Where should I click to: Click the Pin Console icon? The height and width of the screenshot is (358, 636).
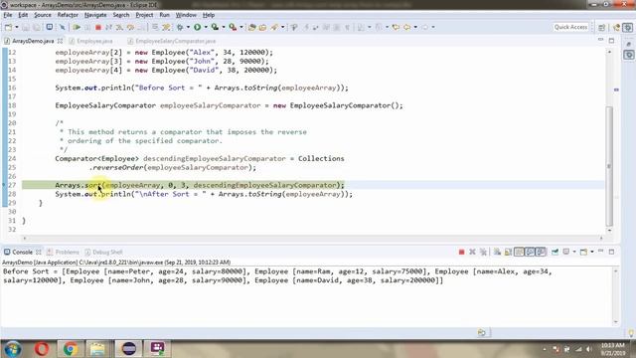pos(555,252)
